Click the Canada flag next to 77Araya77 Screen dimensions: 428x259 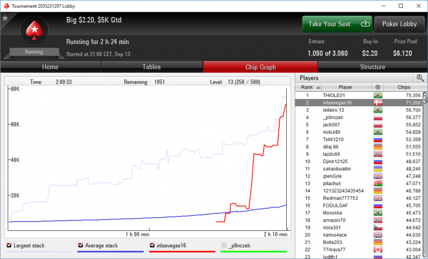[378, 249]
